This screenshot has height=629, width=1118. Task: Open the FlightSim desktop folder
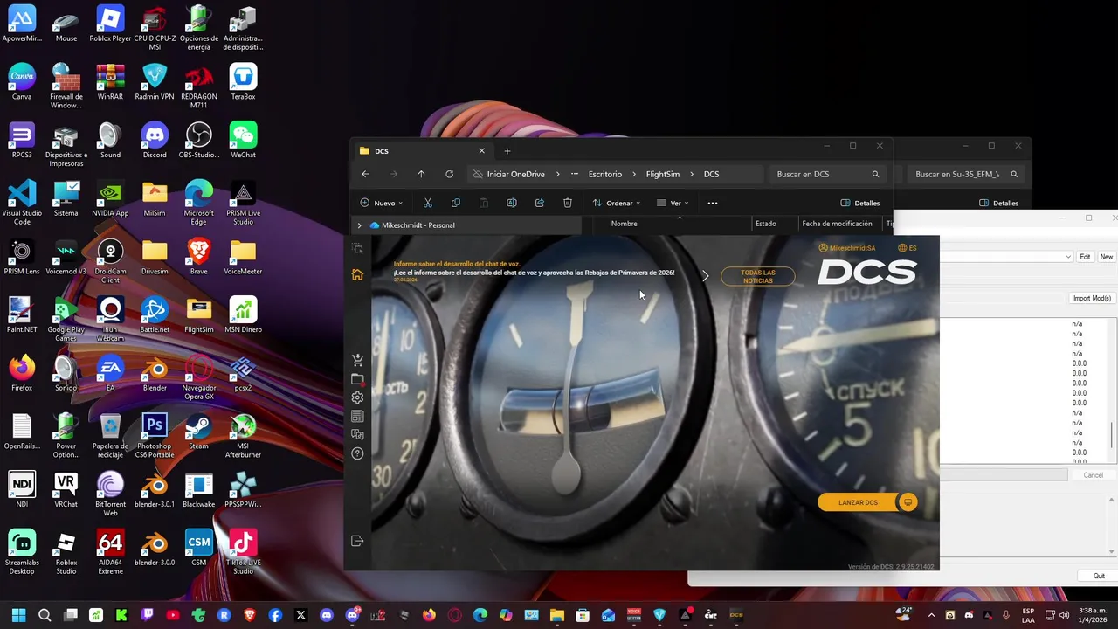click(199, 315)
